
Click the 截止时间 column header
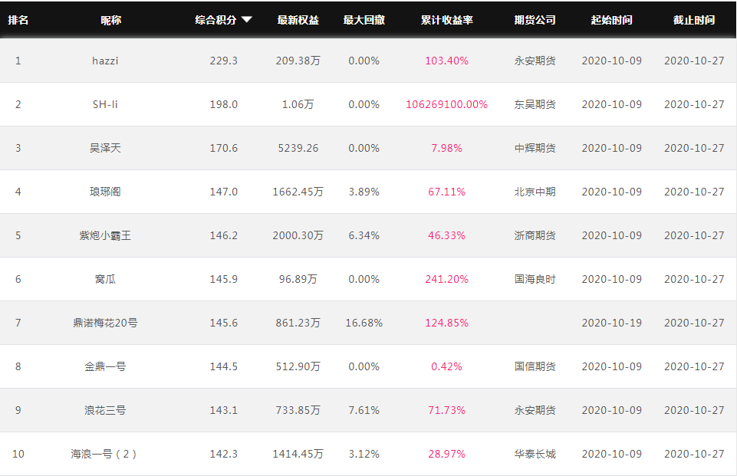694,20
